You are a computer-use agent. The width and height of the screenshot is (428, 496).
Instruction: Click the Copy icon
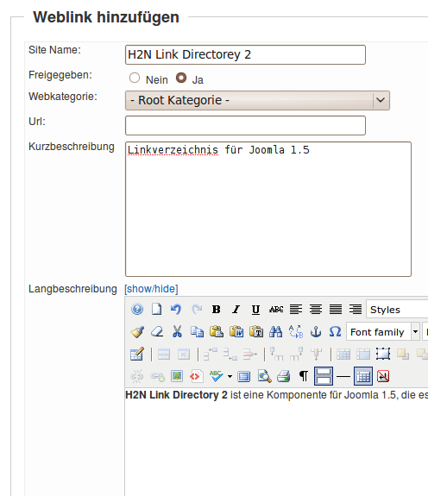tap(197, 332)
